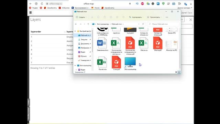Collapse the Быстрый доступ tree node
Screen dimensions: 220x124
click(75, 31)
